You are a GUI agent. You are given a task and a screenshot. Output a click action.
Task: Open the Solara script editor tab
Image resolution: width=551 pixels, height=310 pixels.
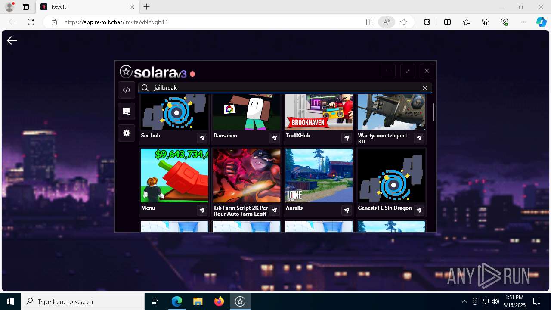(127, 90)
